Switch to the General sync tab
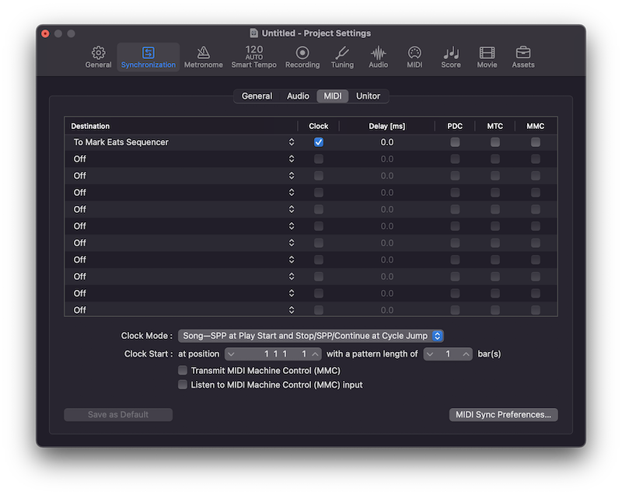 pos(257,96)
